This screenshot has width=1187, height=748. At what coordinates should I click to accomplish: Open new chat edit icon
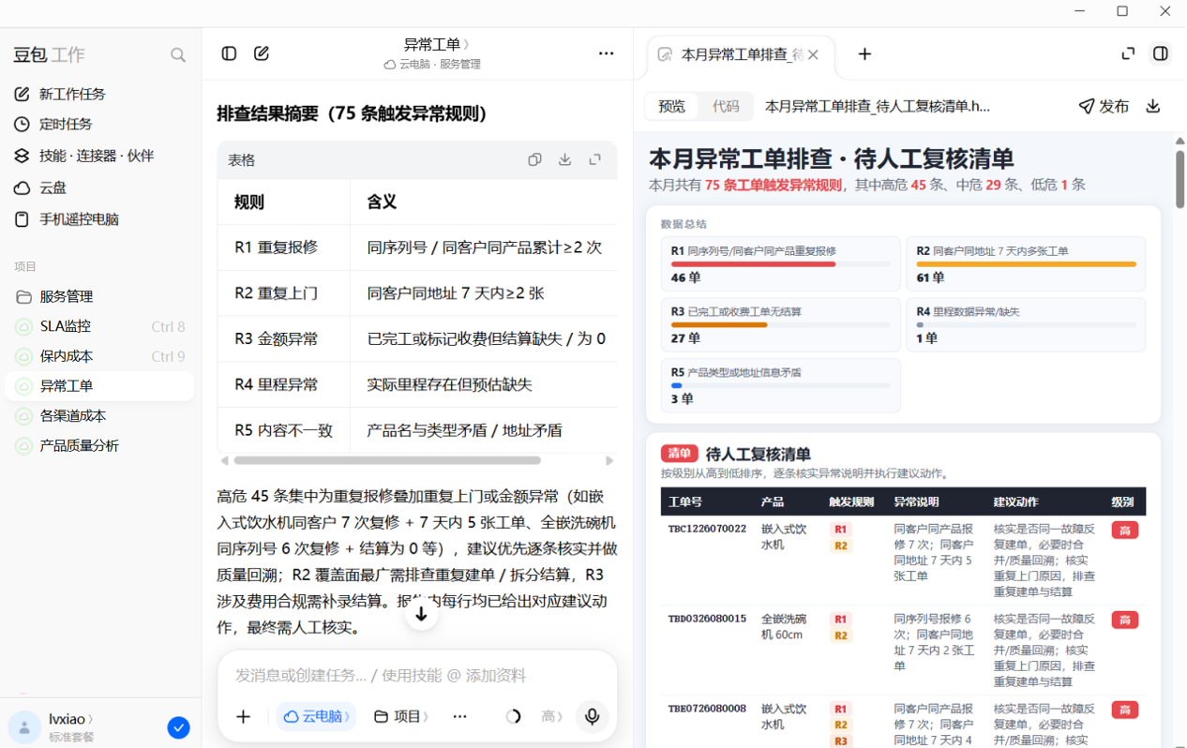point(262,53)
